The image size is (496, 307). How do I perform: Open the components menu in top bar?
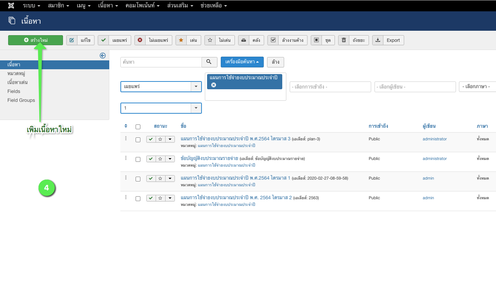(142, 6)
